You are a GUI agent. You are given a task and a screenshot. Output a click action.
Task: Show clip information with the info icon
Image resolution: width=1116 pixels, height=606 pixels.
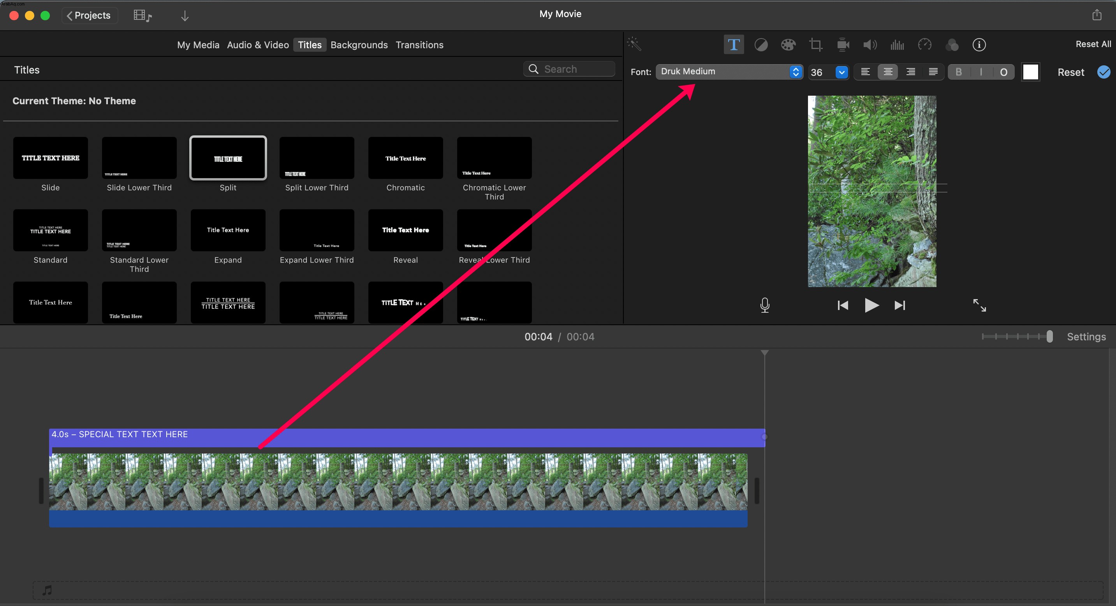(979, 45)
